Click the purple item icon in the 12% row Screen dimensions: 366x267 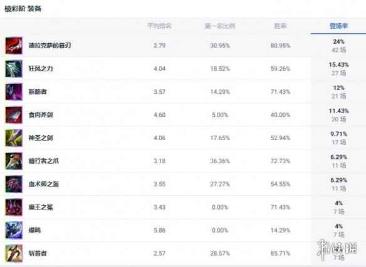(14, 92)
